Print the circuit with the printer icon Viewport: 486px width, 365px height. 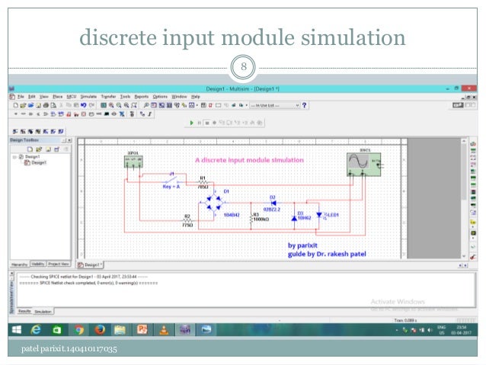pos(46,105)
